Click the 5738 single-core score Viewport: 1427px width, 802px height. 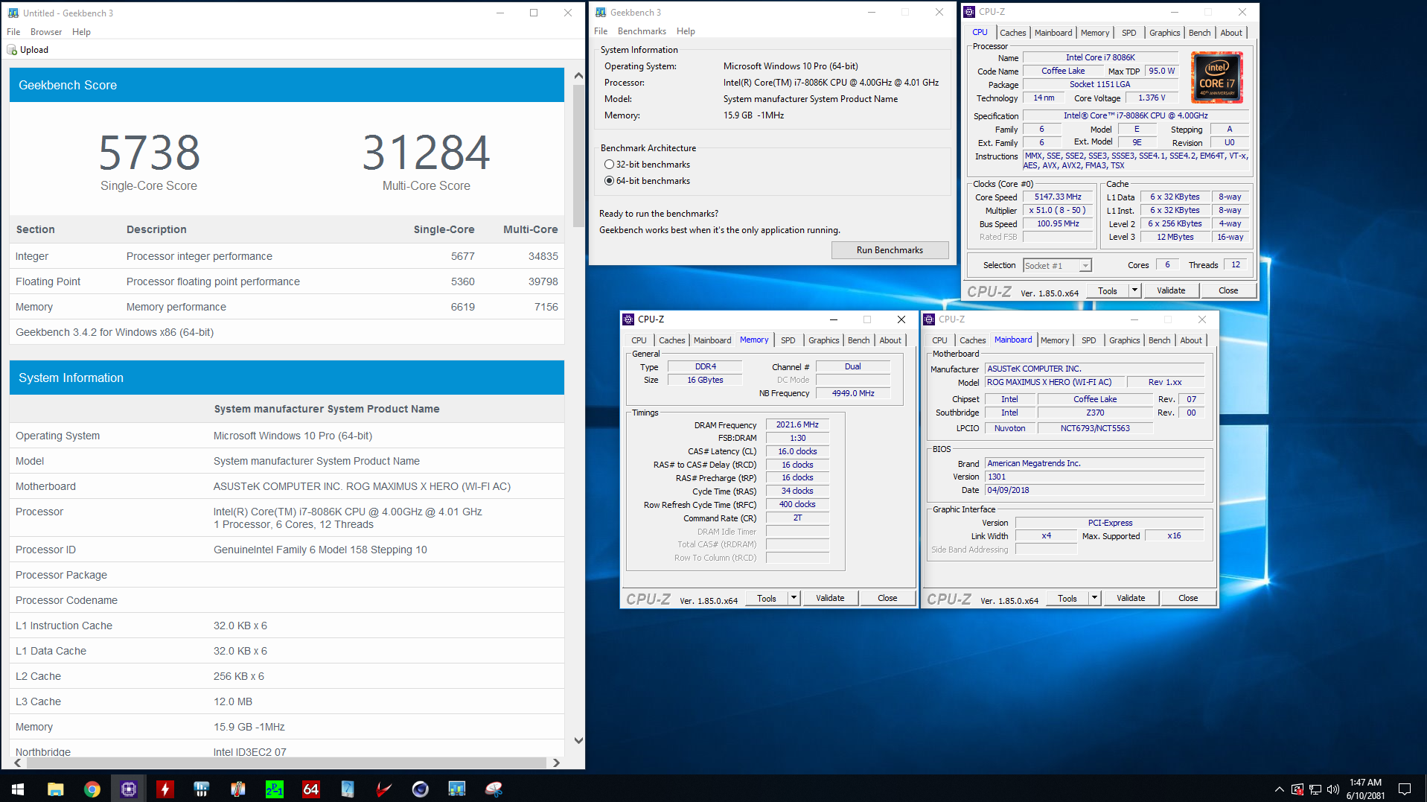(x=149, y=153)
